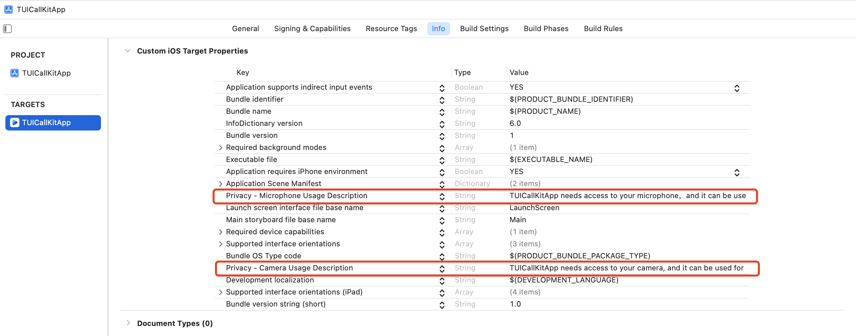Screen dimensions: 856x336
Task: Open key stepper for Executable file
Action: click(x=442, y=160)
